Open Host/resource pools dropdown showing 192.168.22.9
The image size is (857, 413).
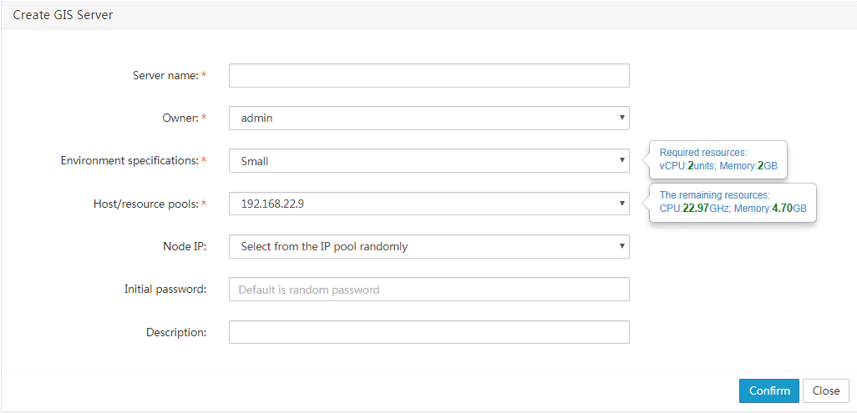(x=429, y=204)
